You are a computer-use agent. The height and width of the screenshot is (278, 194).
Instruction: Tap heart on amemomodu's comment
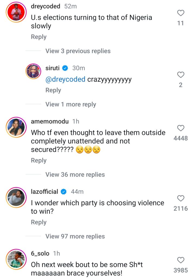181,128
